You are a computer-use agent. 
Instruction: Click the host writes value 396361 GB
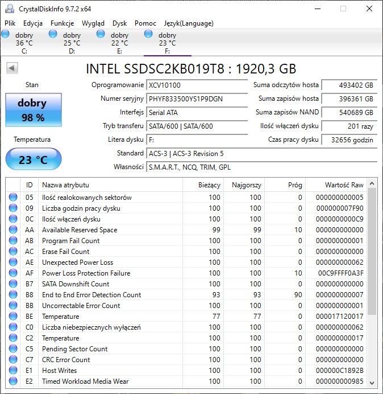click(x=349, y=98)
